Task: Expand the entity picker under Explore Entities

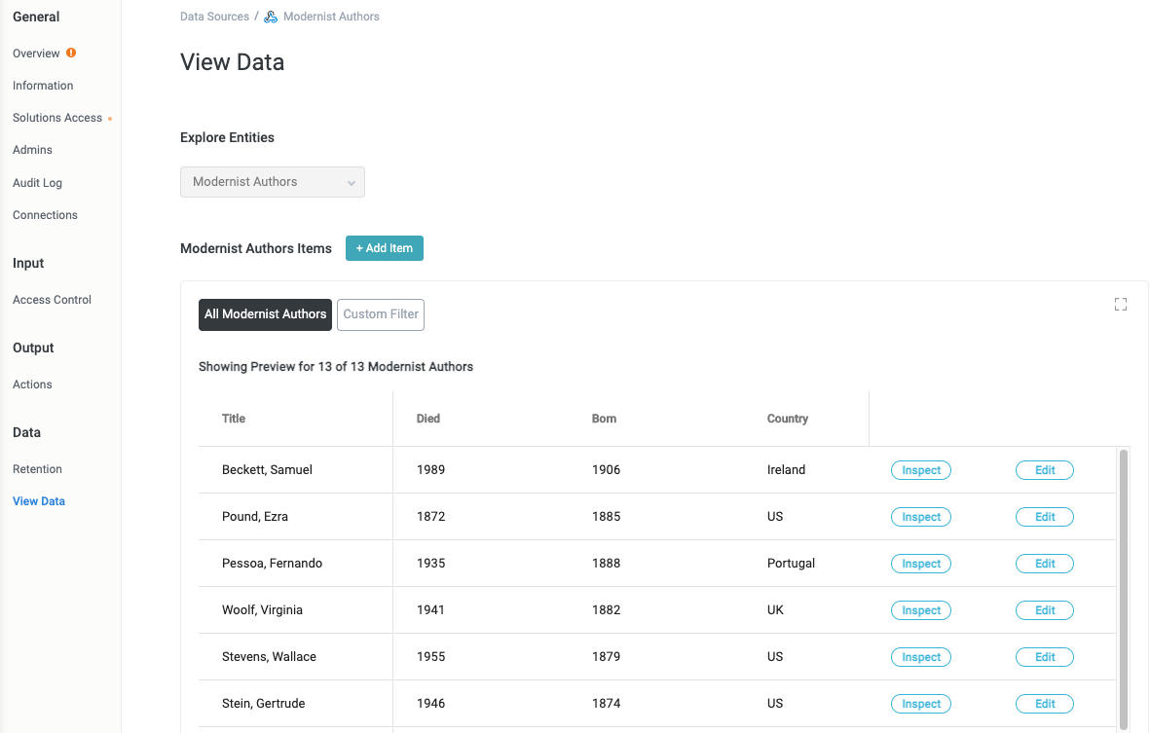Action: tap(272, 182)
